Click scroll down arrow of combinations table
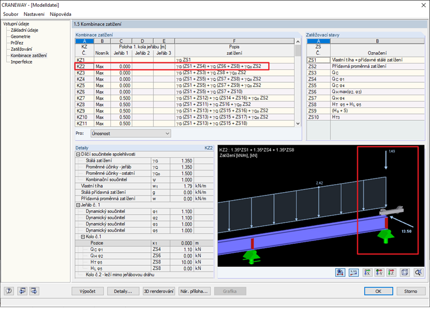430x323 pixels. click(x=298, y=124)
